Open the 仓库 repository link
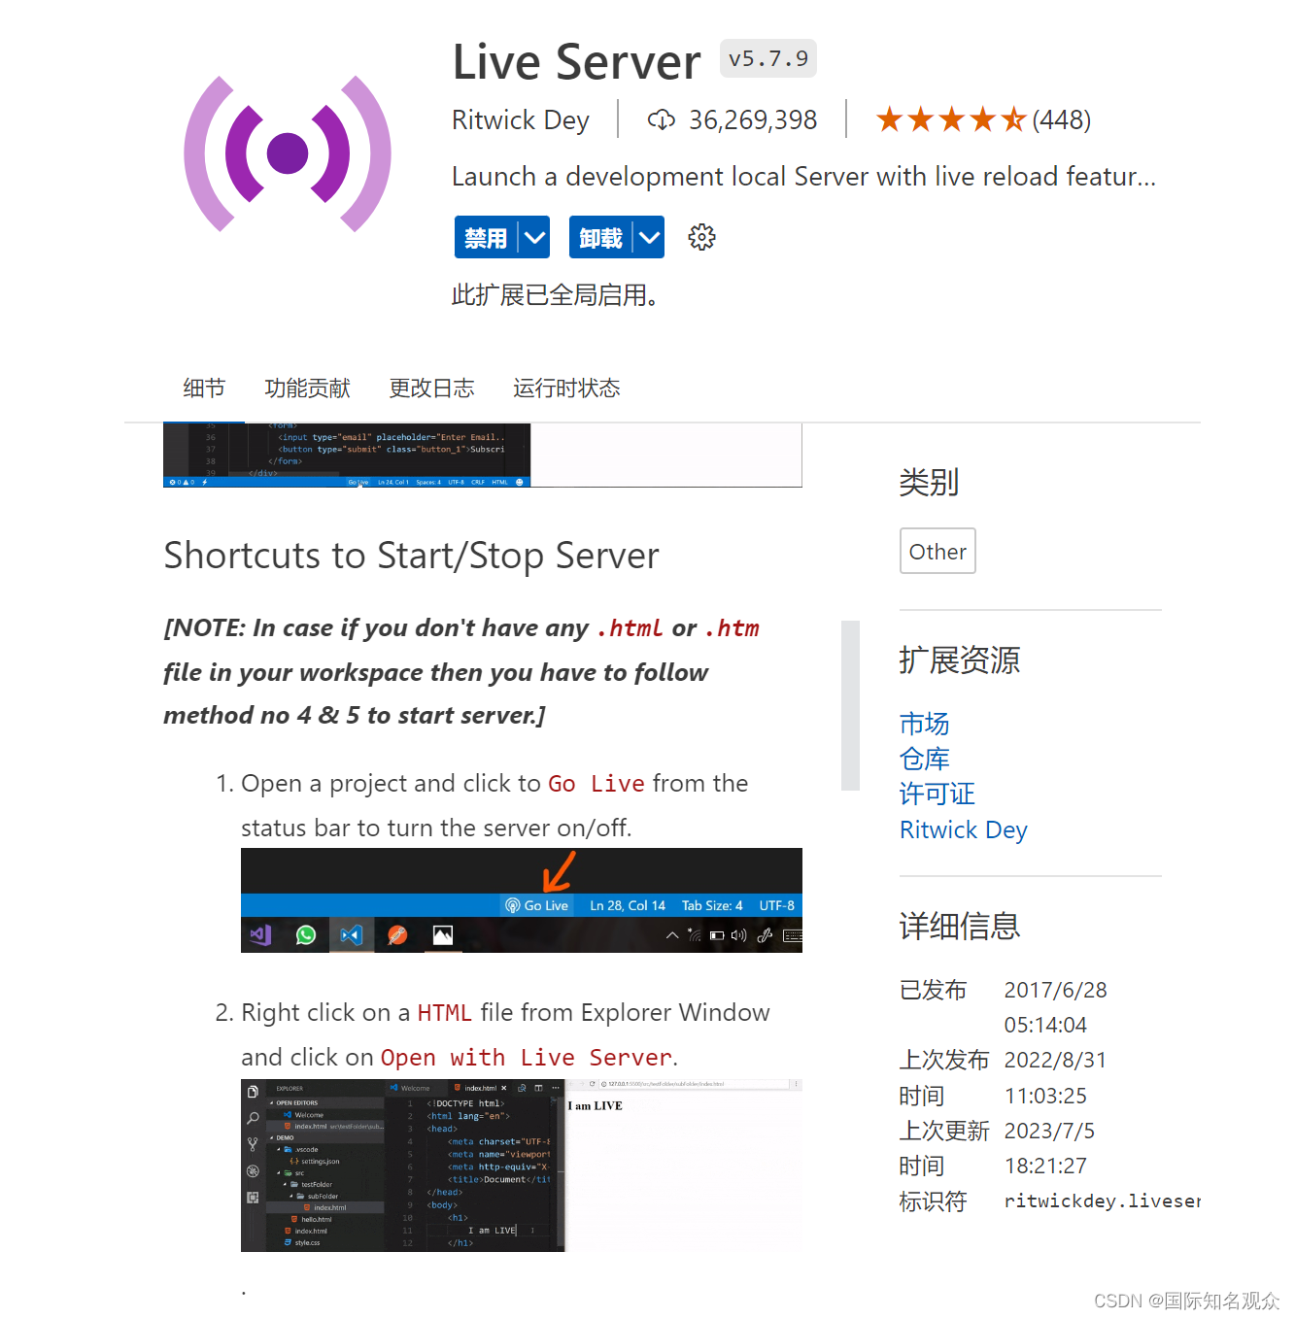1295x1319 pixels. coord(924,759)
